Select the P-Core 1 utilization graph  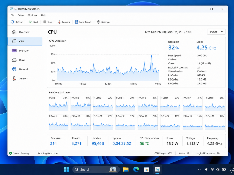[58, 104]
